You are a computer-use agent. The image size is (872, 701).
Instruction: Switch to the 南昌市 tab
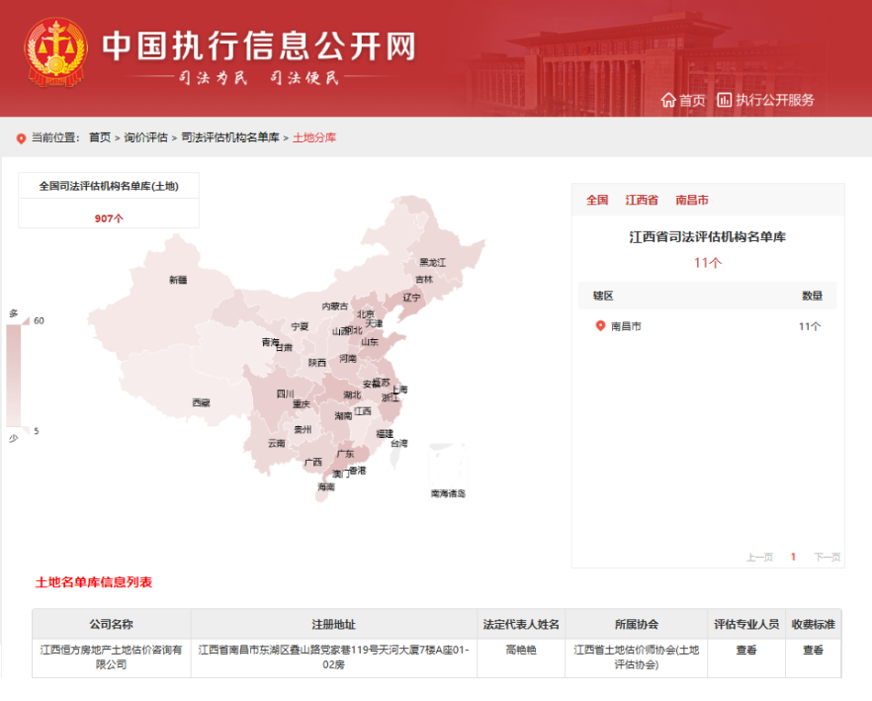[x=692, y=200]
